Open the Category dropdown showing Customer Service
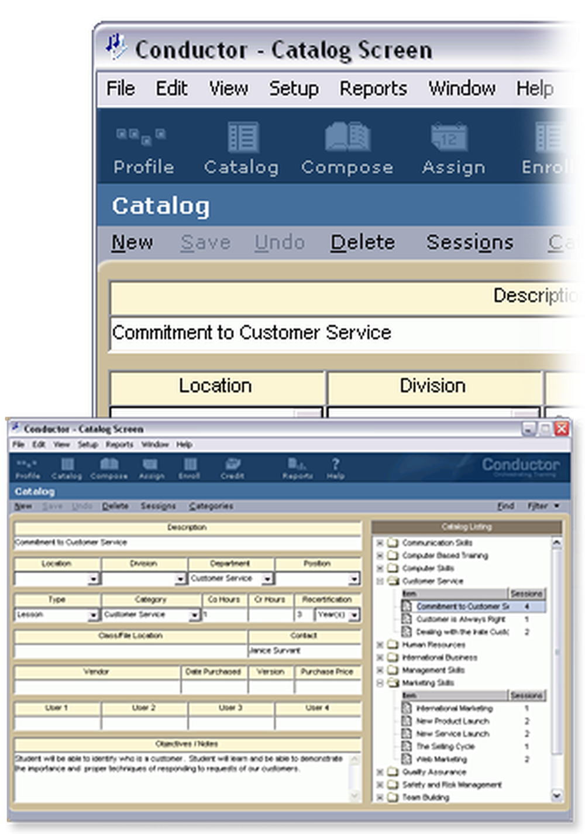585x834 pixels. pyautogui.click(x=195, y=615)
